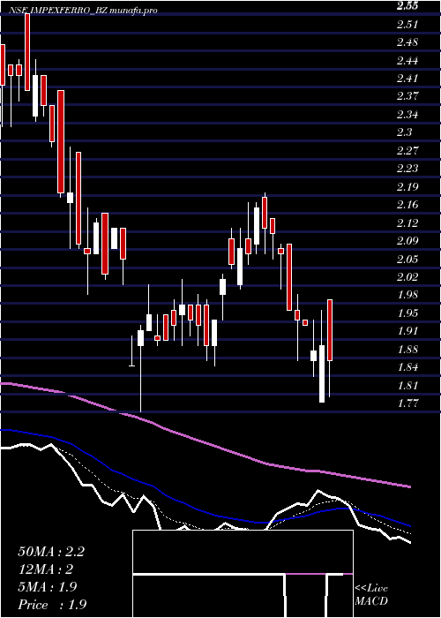Click the 12MA : 2 readout
This screenshot has height=618, width=441.
pos(46,569)
